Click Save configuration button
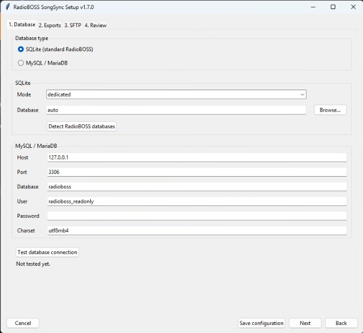 click(261, 323)
